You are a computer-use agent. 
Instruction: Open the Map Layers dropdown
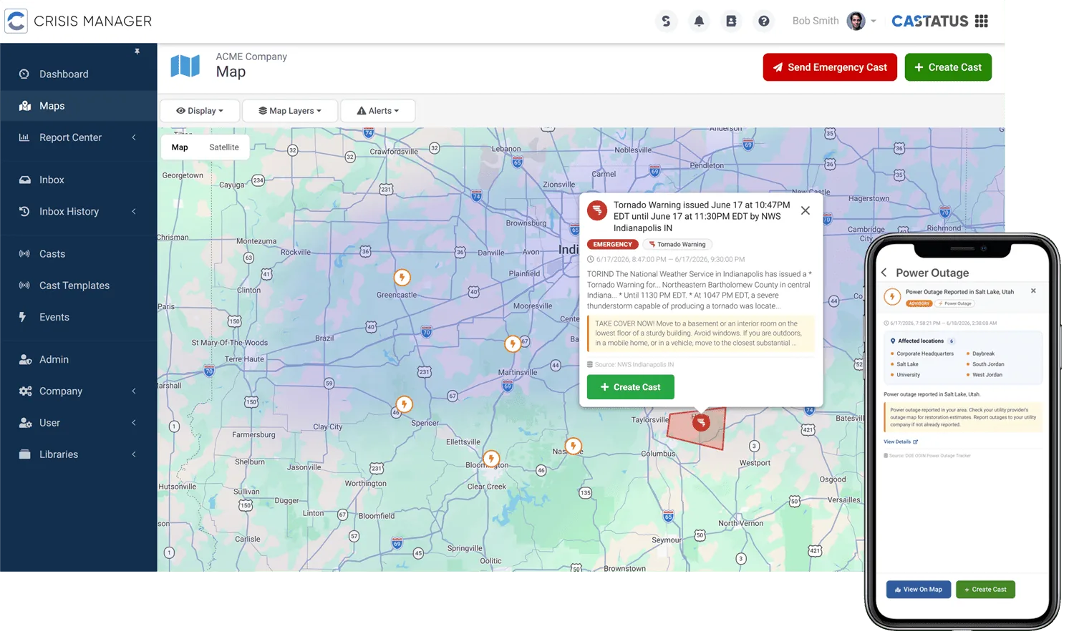pos(290,111)
